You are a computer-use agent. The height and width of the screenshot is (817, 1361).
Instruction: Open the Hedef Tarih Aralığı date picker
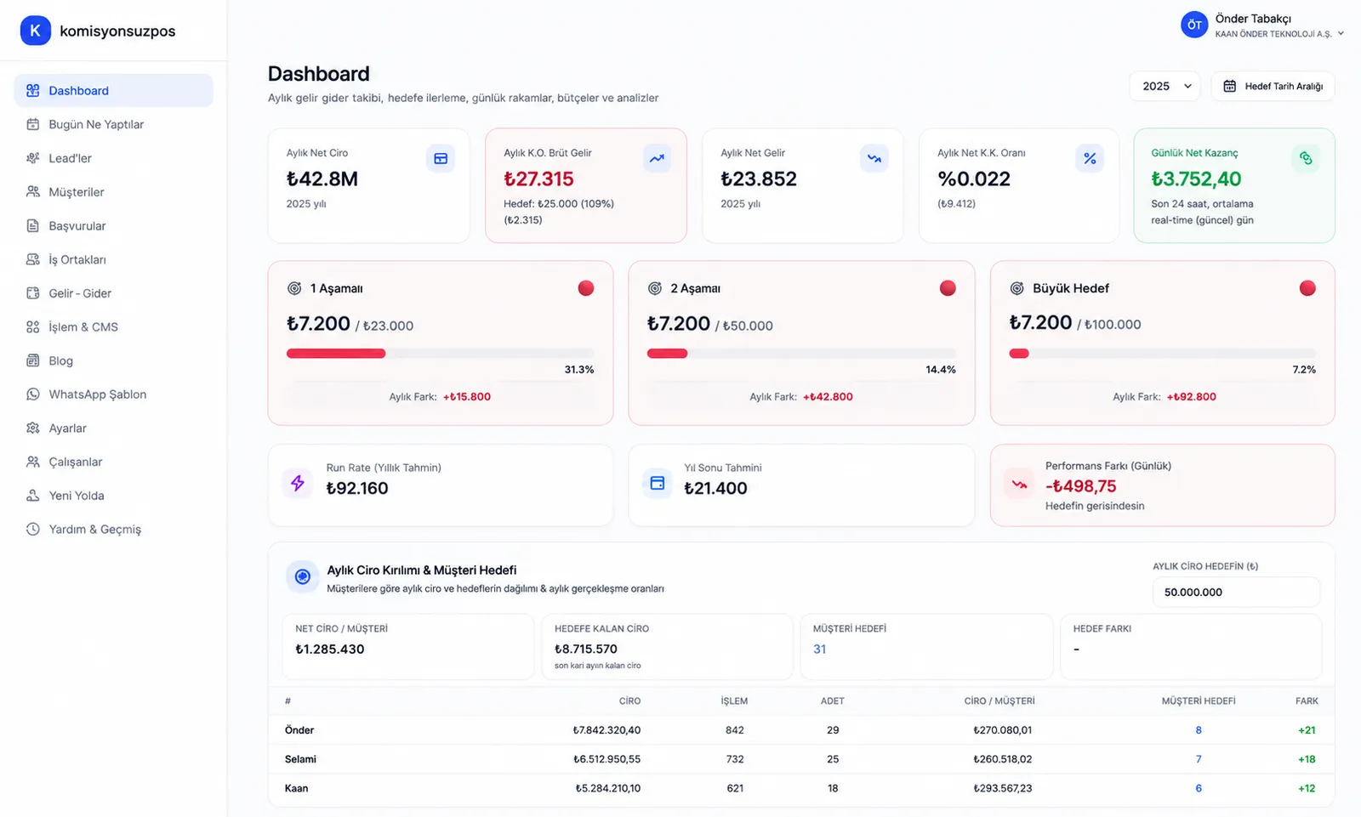coord(1273,86)
